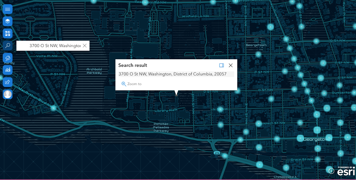The height and width of the screenshot is (180, 356).
Task: Open the map attribution info icon
Action: point(331,171)
